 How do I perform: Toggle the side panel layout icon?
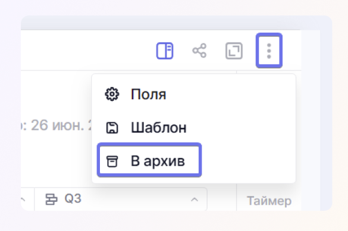click(165, 50)
